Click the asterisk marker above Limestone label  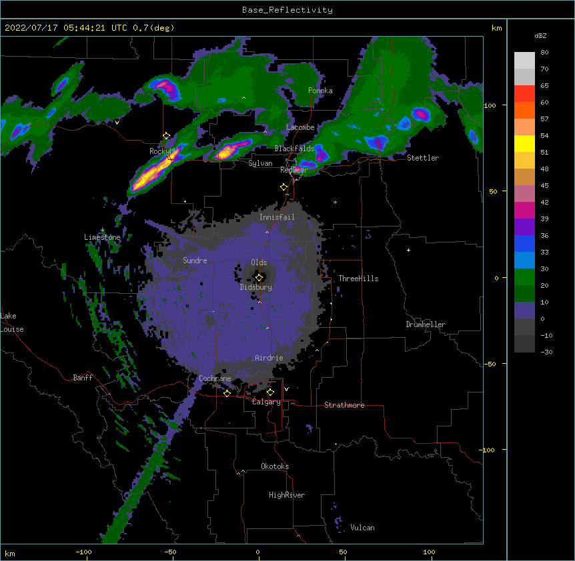point(103,230)
